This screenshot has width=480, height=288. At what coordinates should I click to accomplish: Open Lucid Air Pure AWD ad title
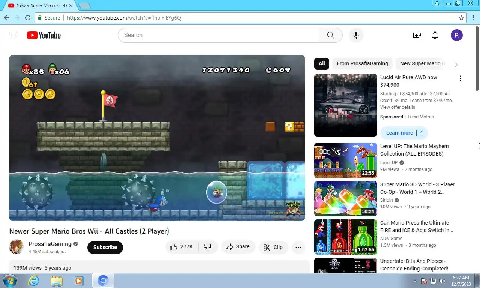tap(409, 81)
